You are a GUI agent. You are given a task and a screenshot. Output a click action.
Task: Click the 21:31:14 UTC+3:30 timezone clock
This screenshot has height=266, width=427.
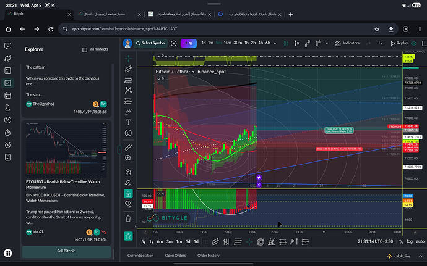pos(375,241)
